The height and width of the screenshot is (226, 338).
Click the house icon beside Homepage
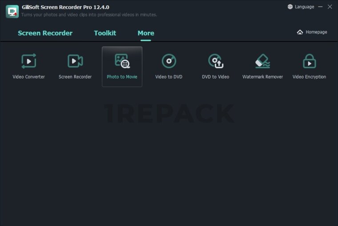300,32
